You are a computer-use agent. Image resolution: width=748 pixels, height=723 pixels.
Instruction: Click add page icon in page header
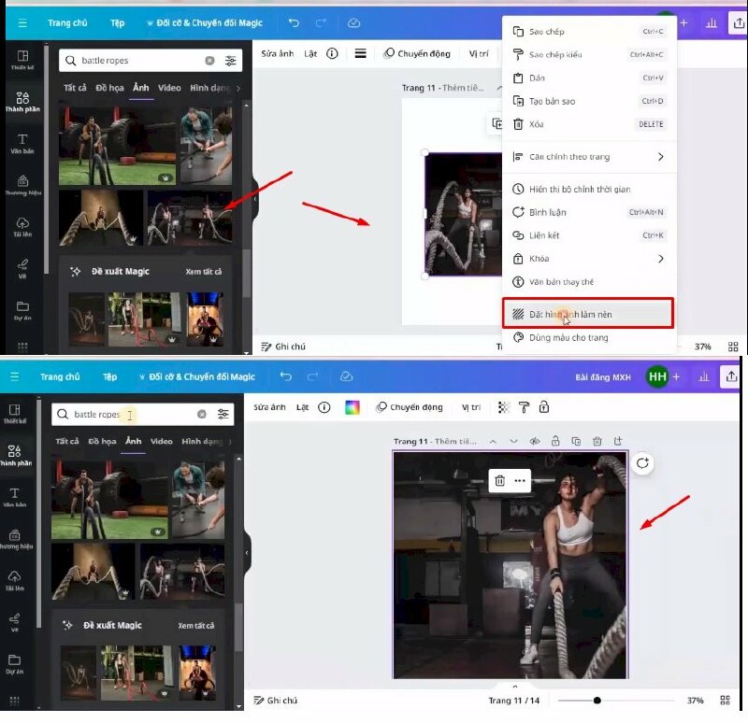coord(617,441)
